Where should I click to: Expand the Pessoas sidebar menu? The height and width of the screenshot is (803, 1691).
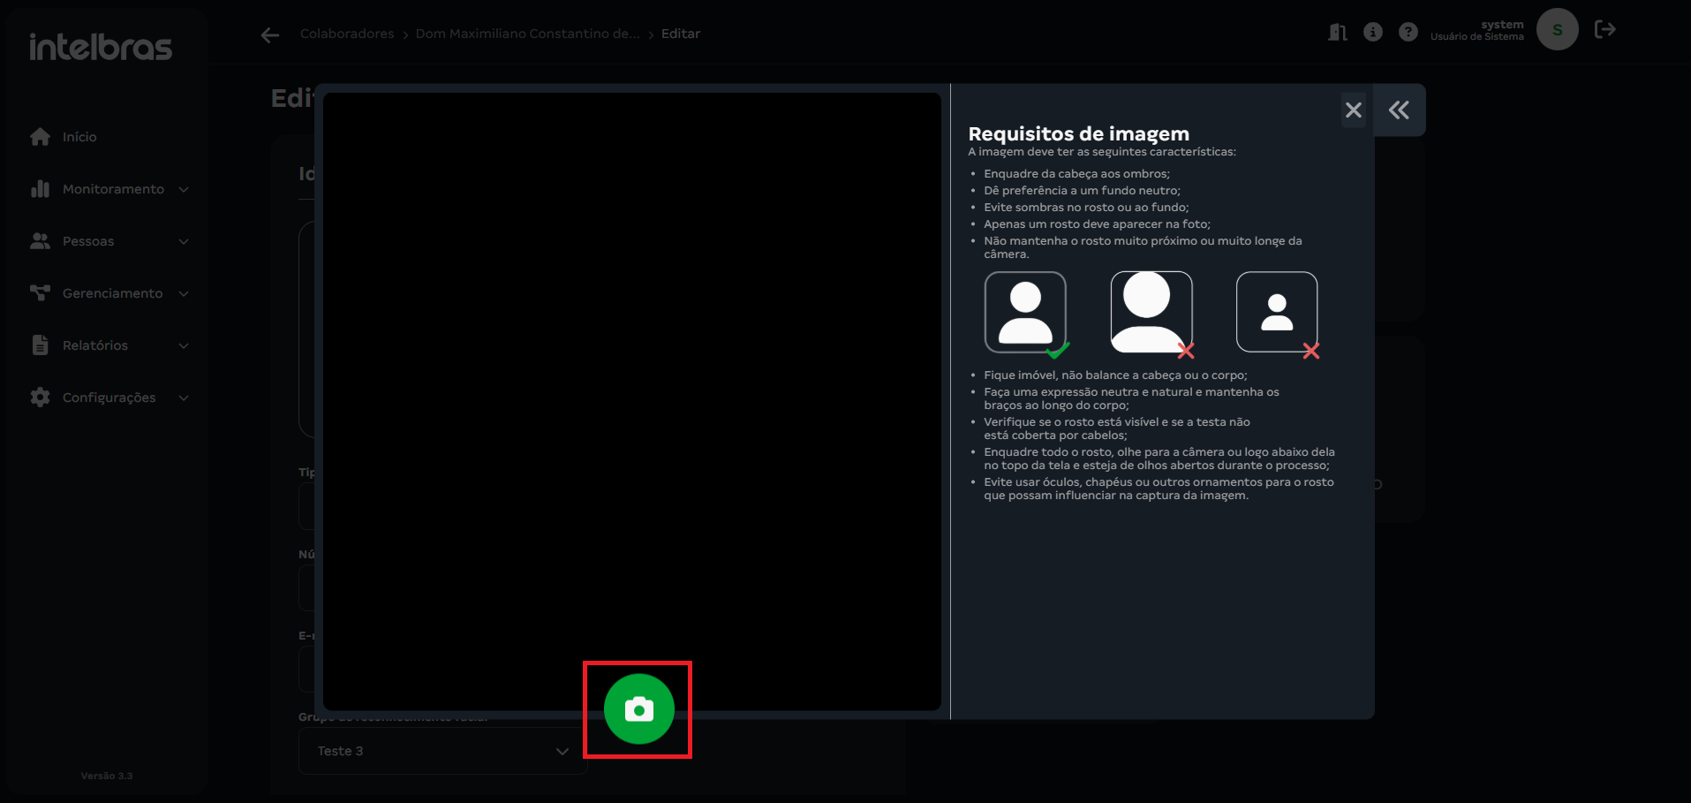point(88,241)
